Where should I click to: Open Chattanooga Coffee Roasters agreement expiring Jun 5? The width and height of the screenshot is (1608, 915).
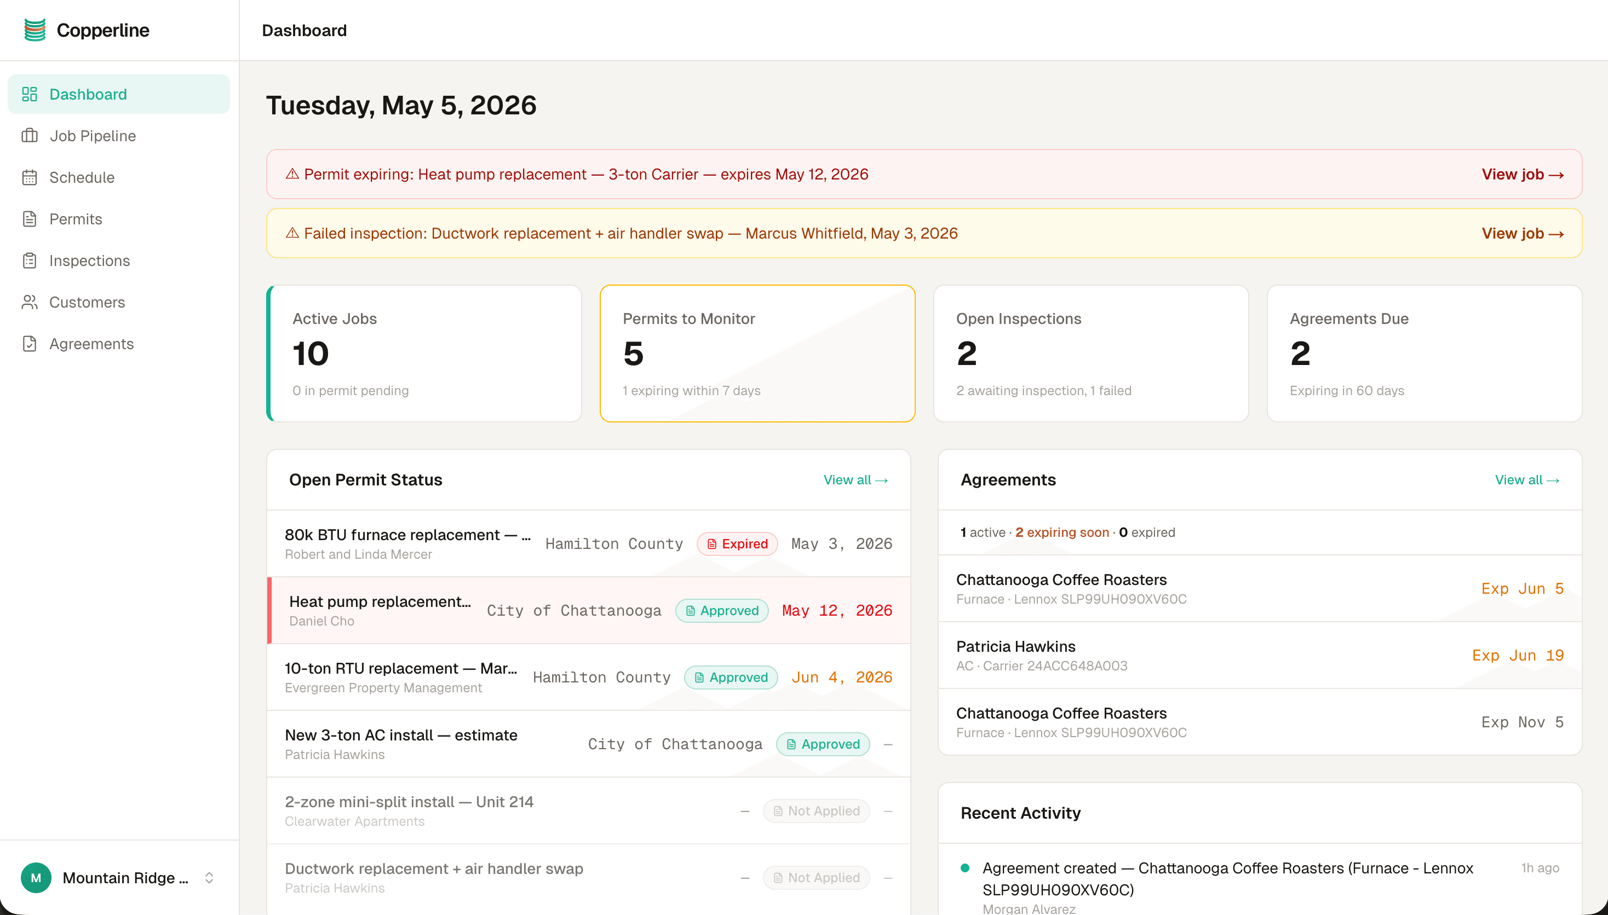pos(1260,588)
